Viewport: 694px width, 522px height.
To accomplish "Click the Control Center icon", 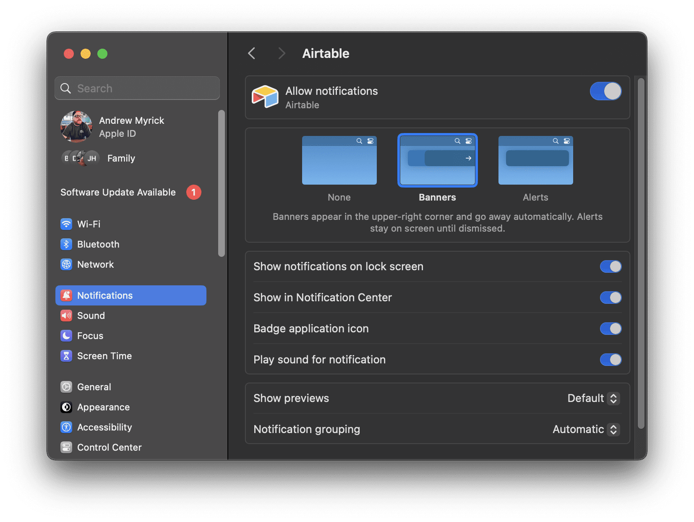I will [x=66, y=447].
